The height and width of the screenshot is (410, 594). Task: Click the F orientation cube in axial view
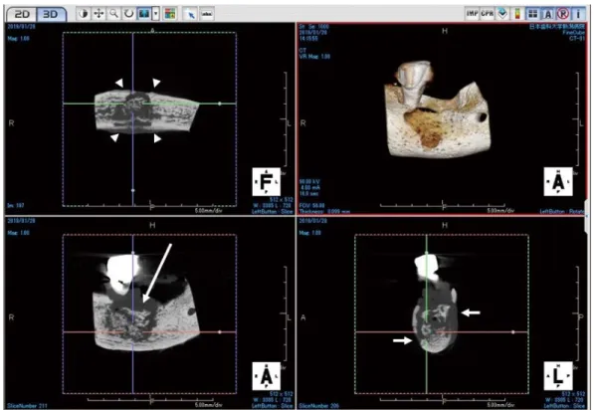(267, 182)
